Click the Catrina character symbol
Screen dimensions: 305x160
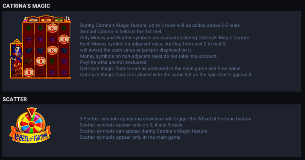(16, 59)
